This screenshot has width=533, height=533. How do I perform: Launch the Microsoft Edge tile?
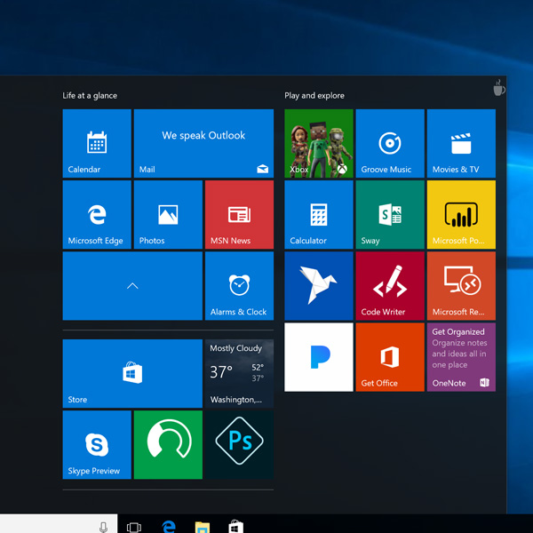point(97,214)
